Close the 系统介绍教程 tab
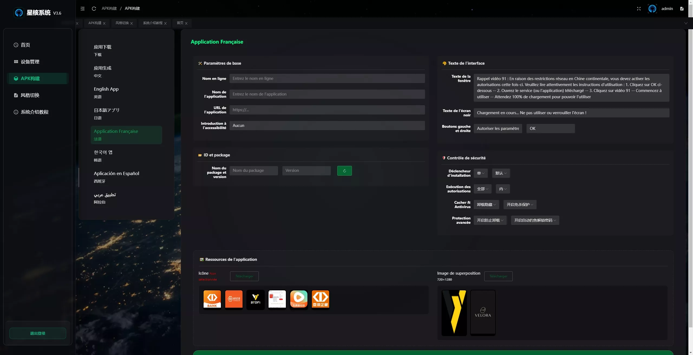The height and width of the screenshot is (355, 693). click(x=165, y=23)
